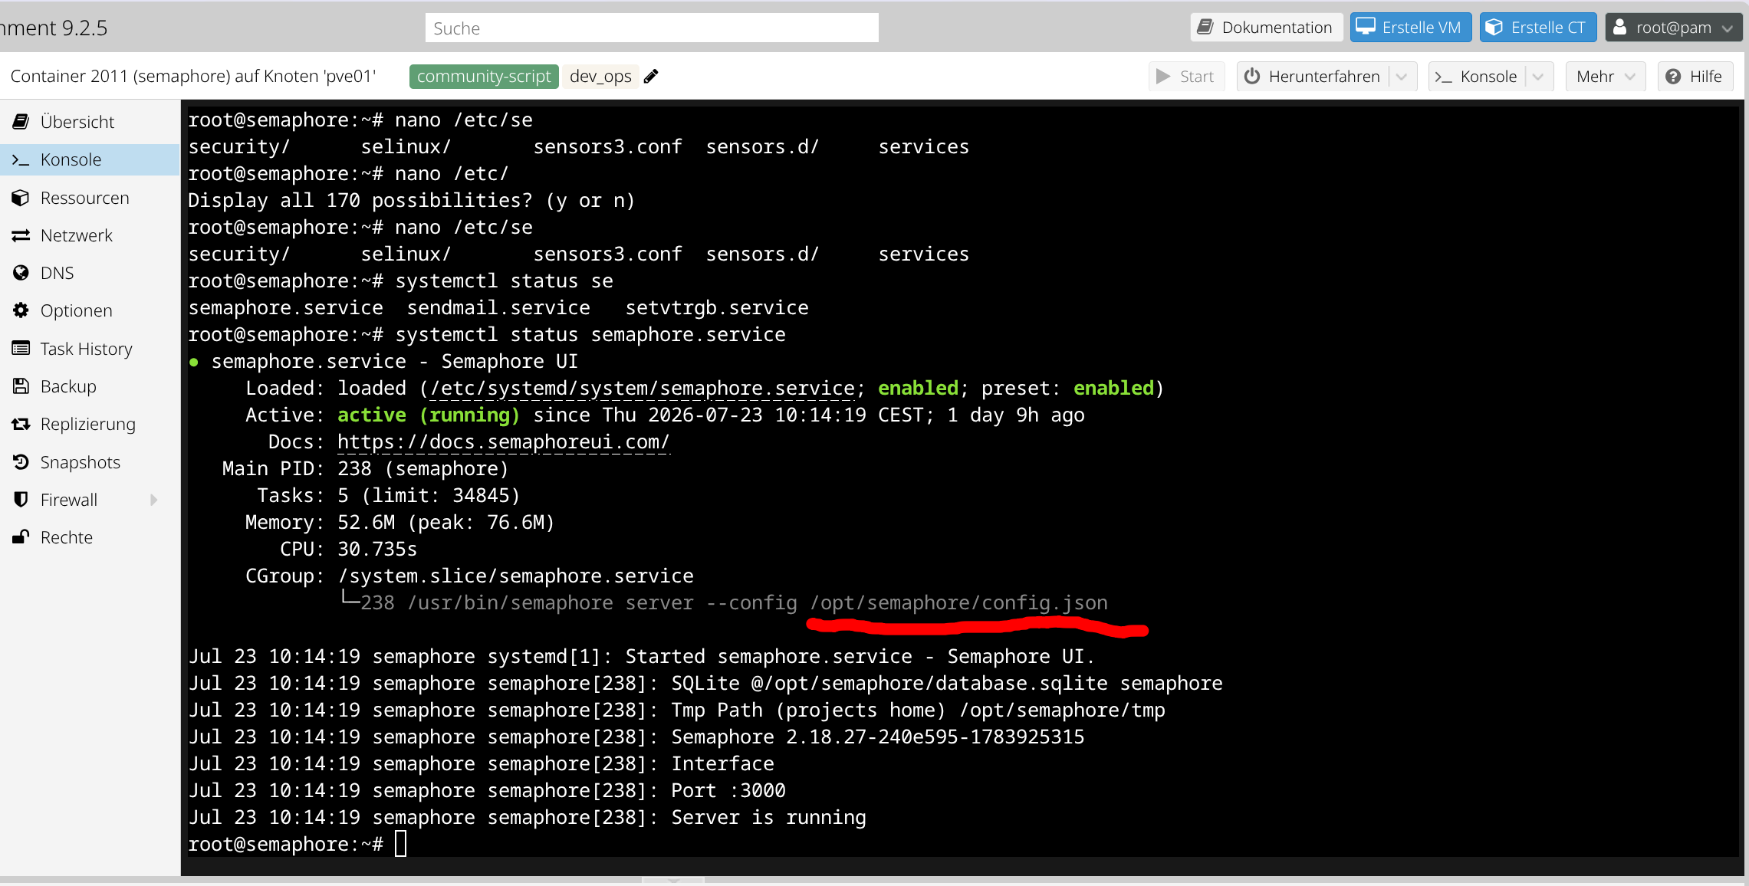Click the Hilfe question mark icon
The image size is (1749, 886).
pyautogui.click(x=1673, y=76)
